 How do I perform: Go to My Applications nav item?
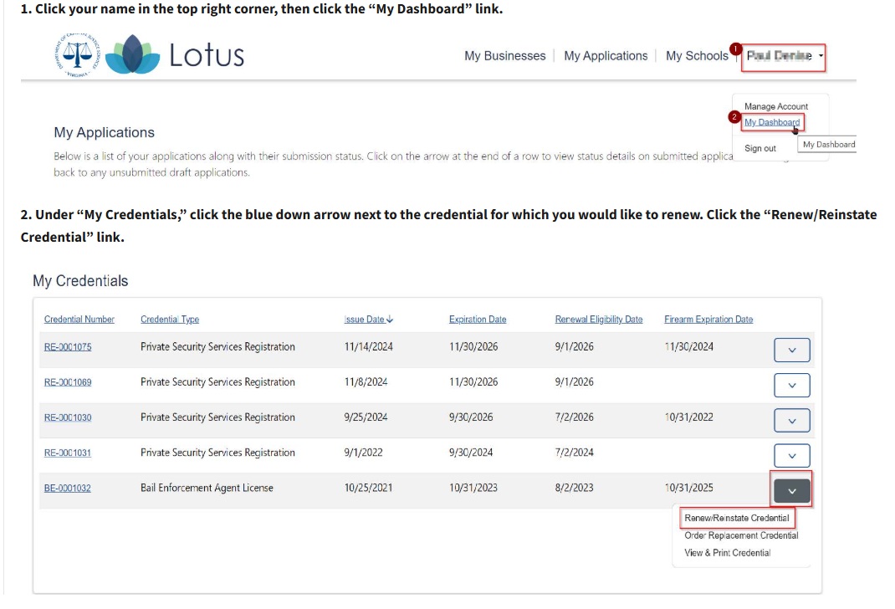[x=606, y=56]
